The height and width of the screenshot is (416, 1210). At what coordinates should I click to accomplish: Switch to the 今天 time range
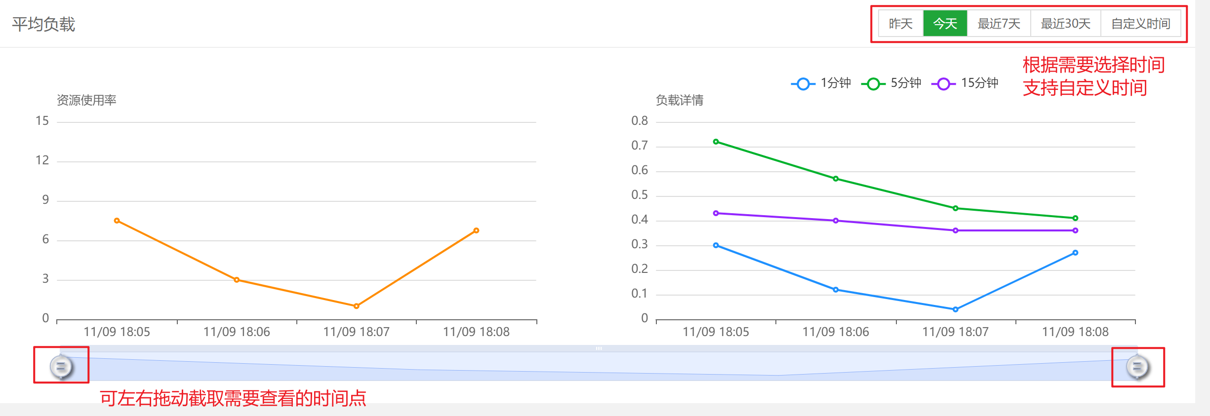pyautogui.click(x=945, y=24)
